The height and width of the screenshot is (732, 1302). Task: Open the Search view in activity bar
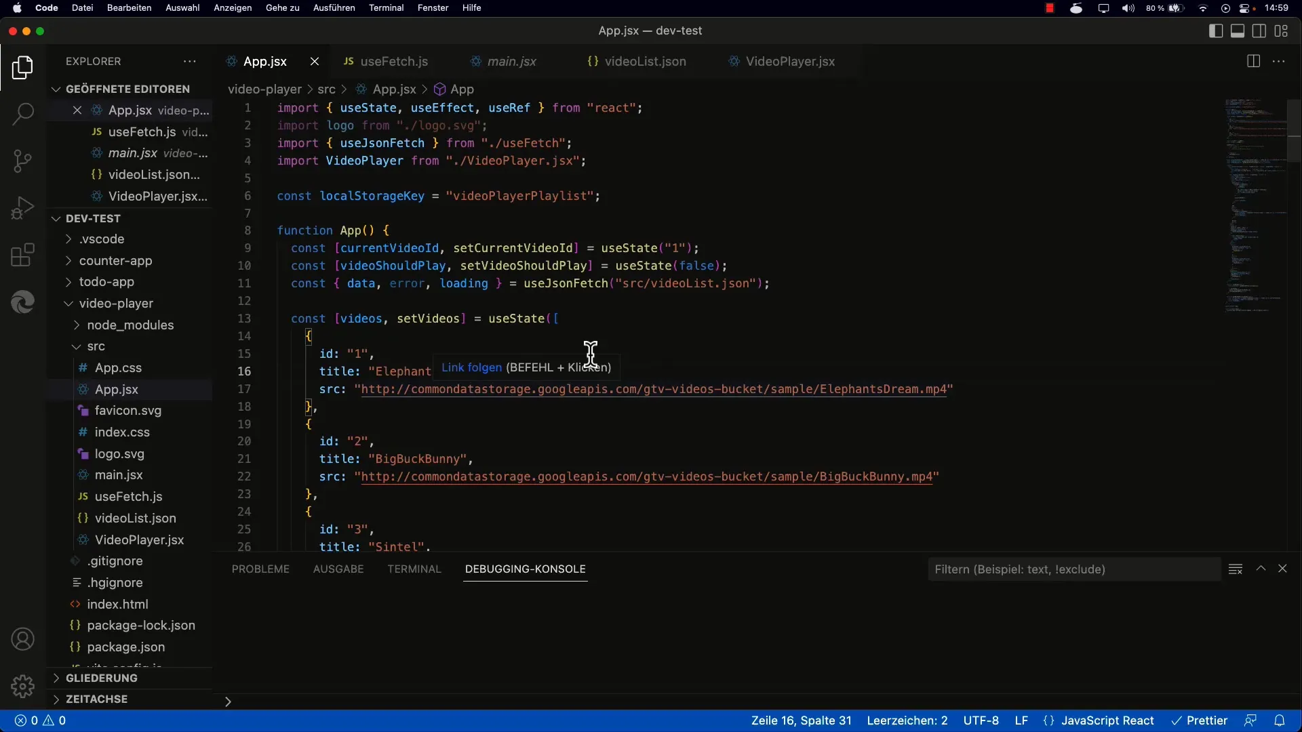[22, 114]
